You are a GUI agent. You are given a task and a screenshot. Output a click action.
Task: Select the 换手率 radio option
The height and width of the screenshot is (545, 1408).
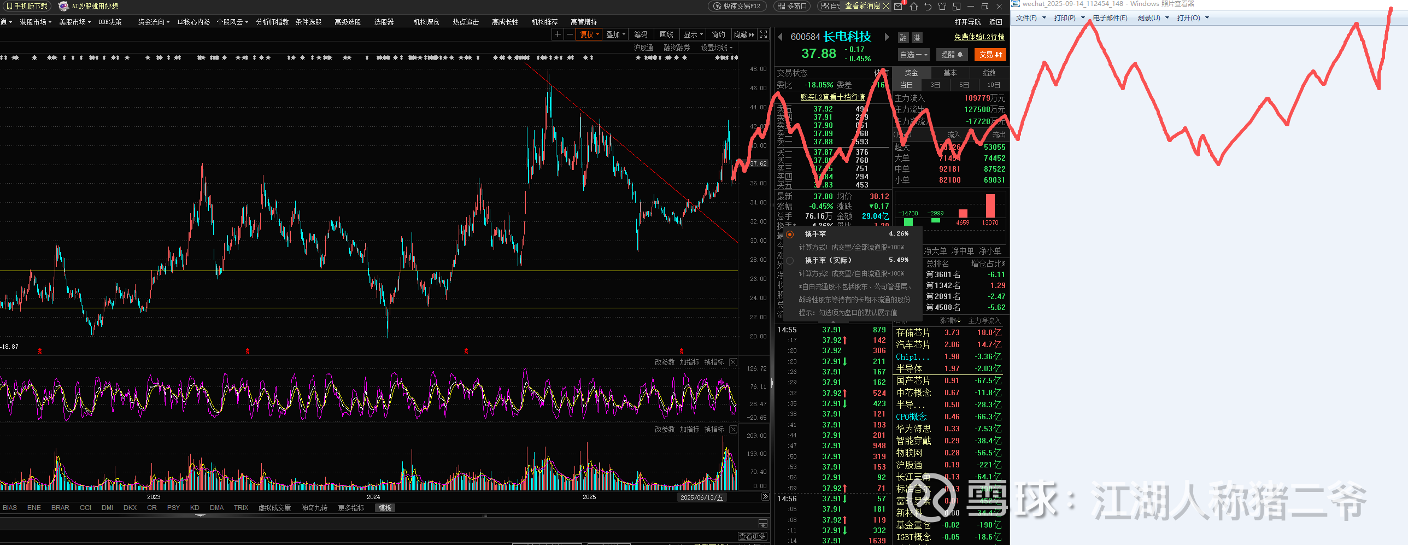coord(790,235)
